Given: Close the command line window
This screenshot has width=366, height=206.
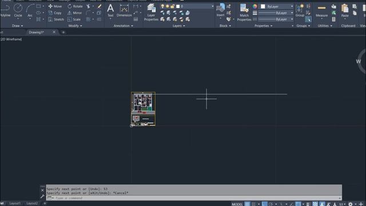Looking at the screenshot, I should click(x=42, y=190).
